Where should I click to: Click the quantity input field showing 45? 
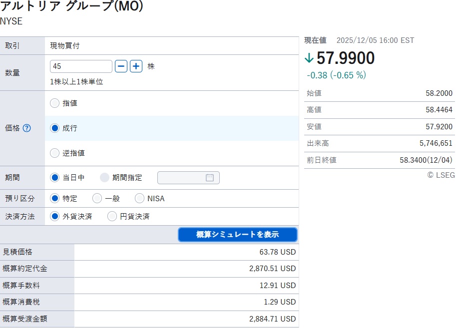[81, 66]
